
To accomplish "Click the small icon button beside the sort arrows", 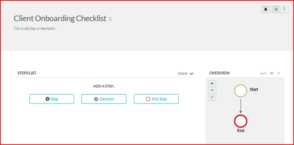I will 284,9.
